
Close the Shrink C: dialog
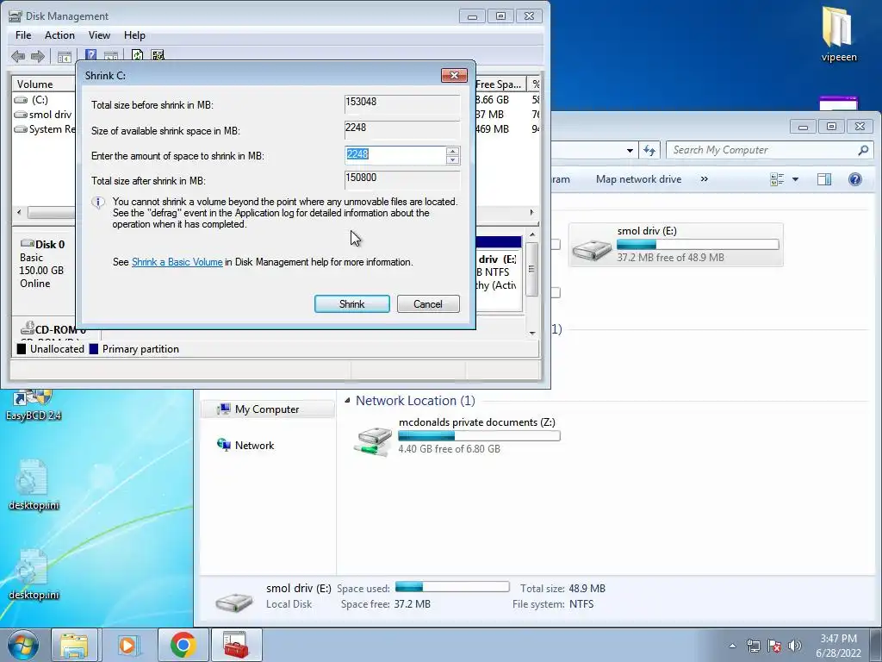[454, 76]
